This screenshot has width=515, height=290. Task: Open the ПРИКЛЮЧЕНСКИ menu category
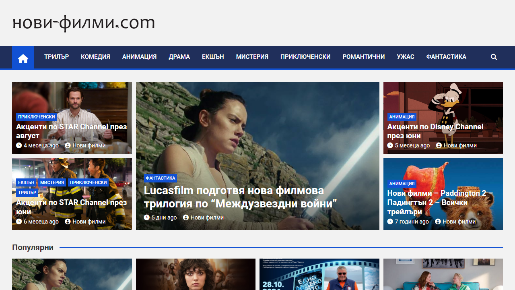(x=305, y=57)
